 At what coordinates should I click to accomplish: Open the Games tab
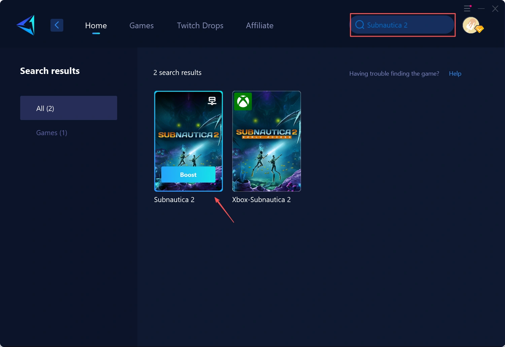pyautogui.click(x=141, y=26)
